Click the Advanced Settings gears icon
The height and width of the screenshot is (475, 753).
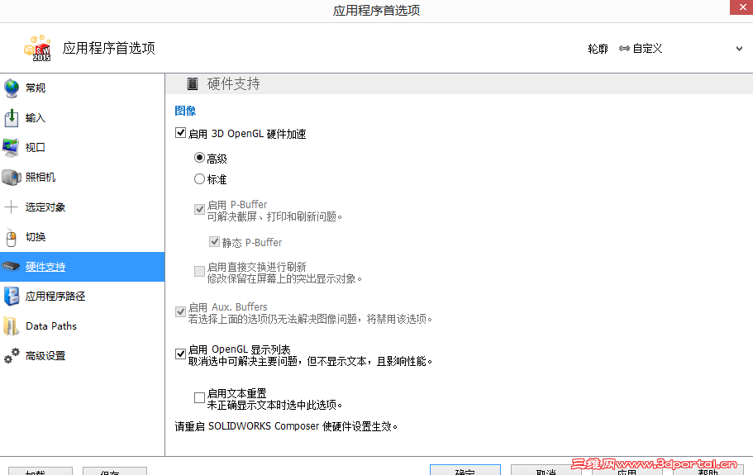click(x=12, y=355)
